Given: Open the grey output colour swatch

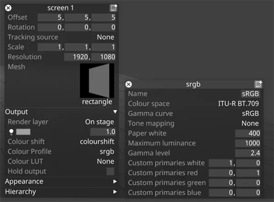Looking at the screenshot, I should tap(23, 132).
